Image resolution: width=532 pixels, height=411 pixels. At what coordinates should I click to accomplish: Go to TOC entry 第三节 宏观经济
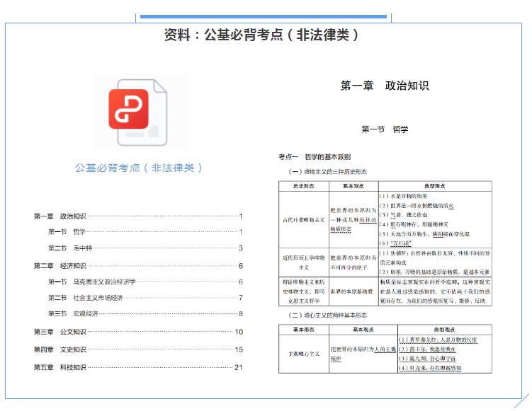(x=145, y=314)
